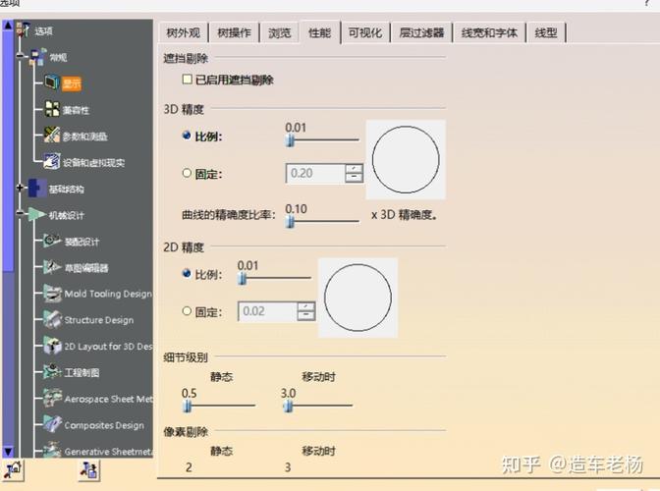The image size is (660, 491).
Task: Open the Generative Sheetmetal icon
Action: pos(53,450)
